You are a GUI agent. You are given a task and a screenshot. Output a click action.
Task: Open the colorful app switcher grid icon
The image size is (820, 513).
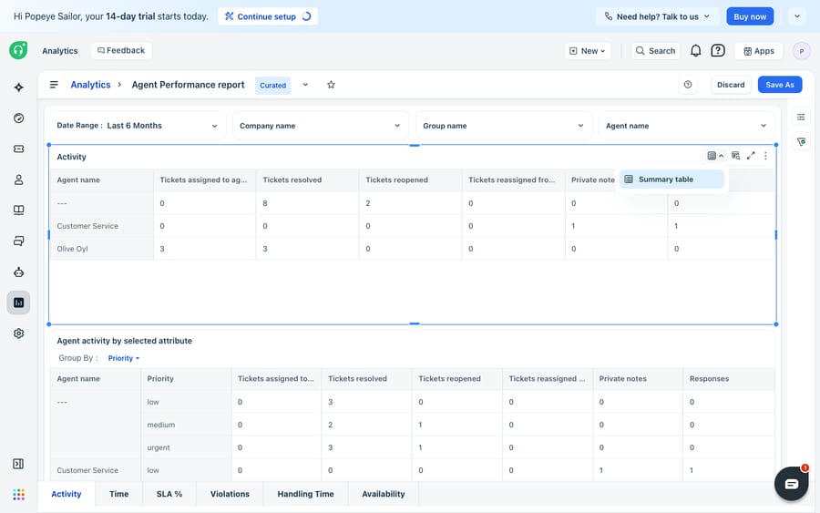click(x=19, y=495)
